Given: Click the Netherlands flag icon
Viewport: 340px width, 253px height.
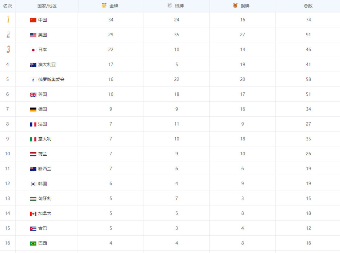Looking at the screenshot, I should pos(33,154).
